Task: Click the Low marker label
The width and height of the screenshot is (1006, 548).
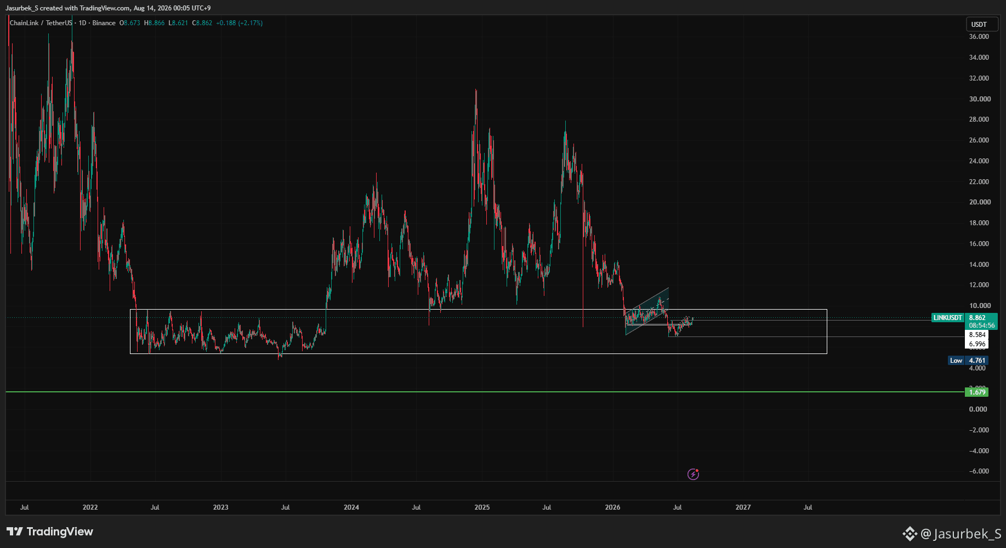Action: pos(956,361)
